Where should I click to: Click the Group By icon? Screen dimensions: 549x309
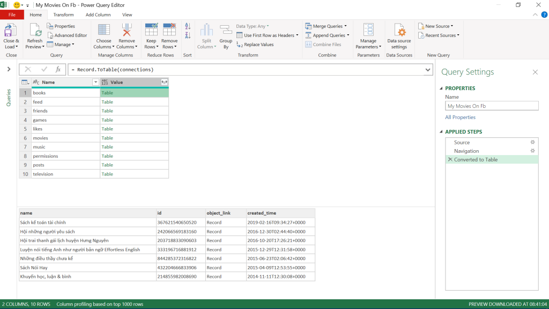pos(226,31)
